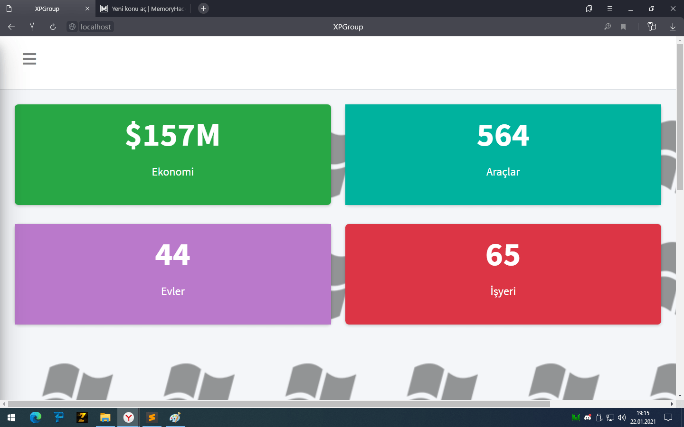Go back with the browser arrow

(x=11, y=27)
